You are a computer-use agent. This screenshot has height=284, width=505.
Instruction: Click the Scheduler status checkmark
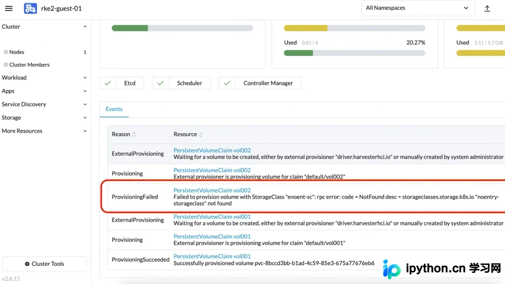click(x=160, y=83)
